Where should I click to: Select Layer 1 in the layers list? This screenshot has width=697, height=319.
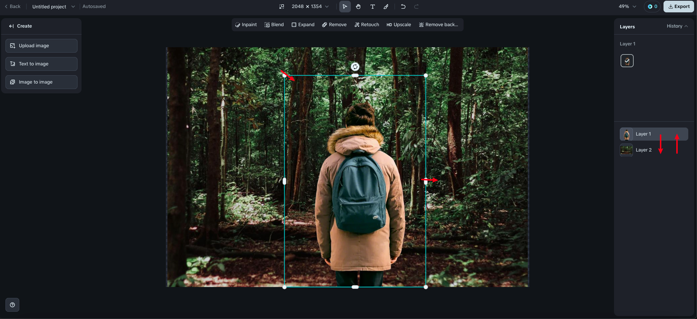pyautogui.click(x=654, y=134)
